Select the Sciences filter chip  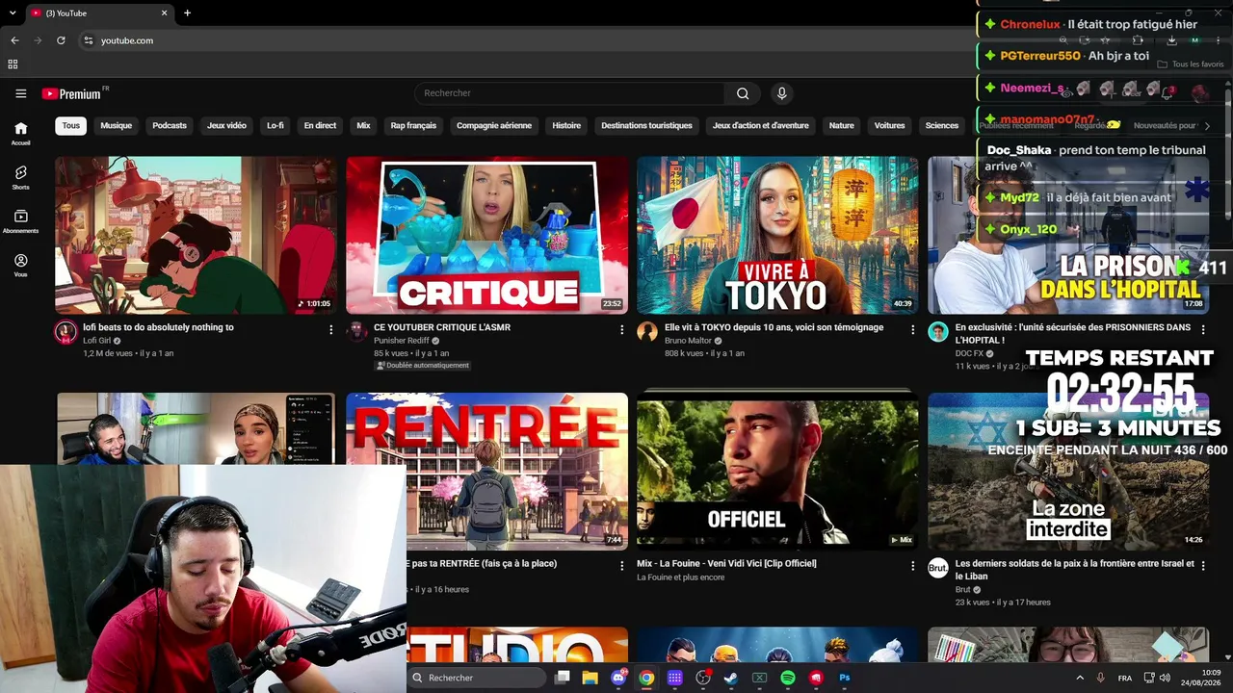[x=942, y=125]
